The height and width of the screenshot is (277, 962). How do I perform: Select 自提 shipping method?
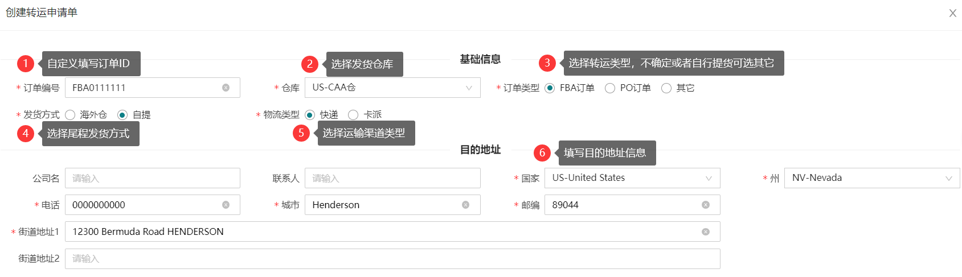coord(122,115)
